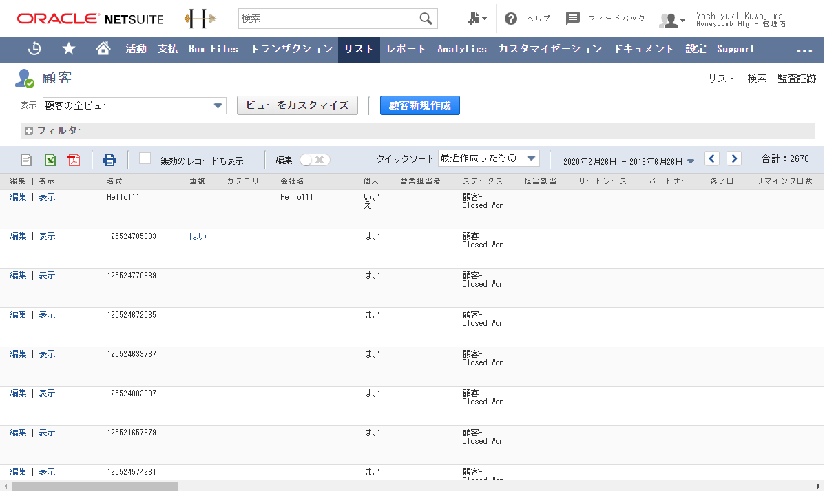Click the リスト link at top right
The image size is (825, 492).
click(x=721, y=79)
